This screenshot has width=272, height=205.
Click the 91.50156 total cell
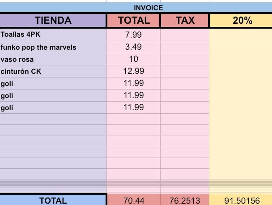[x=242, y=201]
